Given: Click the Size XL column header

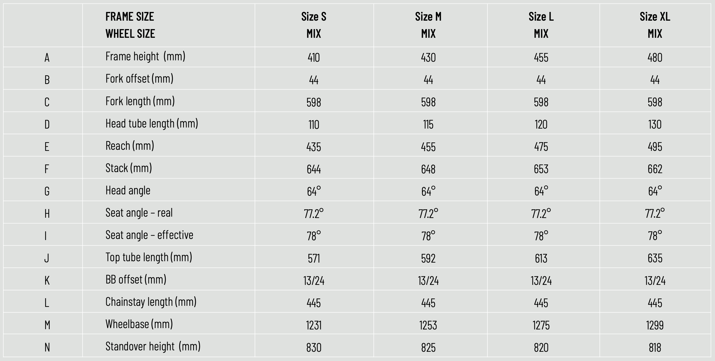Looking at the screenshot, I should [x=655, y=17].
